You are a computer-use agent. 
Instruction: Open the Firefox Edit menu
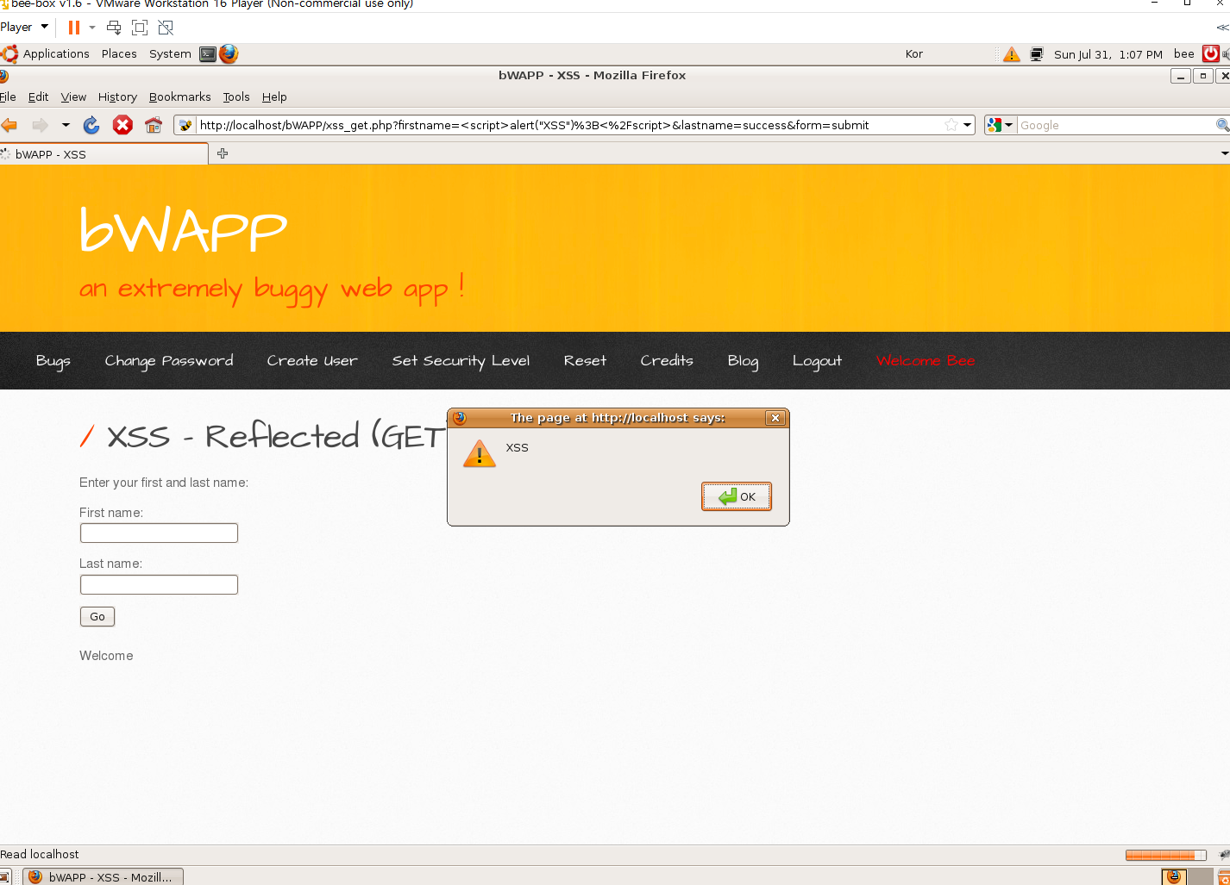[38, 97]
